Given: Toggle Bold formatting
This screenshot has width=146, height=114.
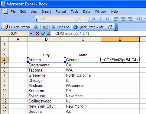Looking at the screenshot, I should coord(93,19).
